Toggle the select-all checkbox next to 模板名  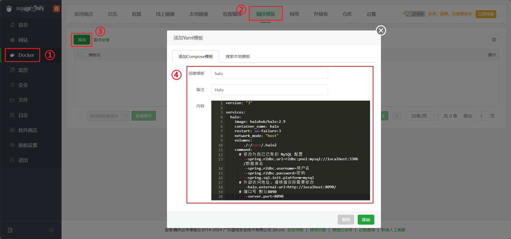[x=80, y=55]
